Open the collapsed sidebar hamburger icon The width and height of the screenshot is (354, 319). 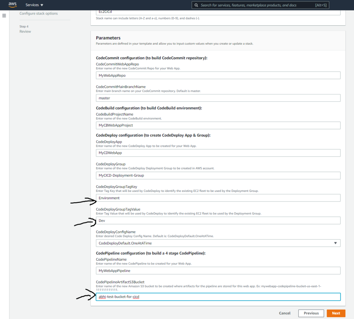pyautogui.click(x=4, y=15)
